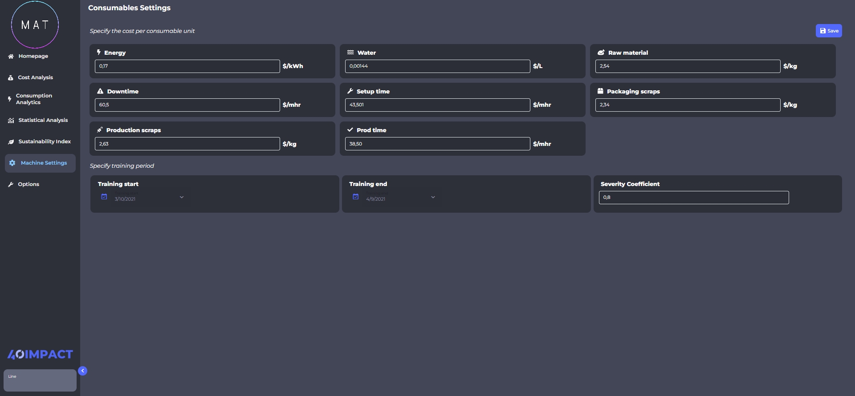Image resolution: width=855 pixels, height=396 pixels.
Task: Open the Cost Analysis page
Action: [x=35, y=77]
